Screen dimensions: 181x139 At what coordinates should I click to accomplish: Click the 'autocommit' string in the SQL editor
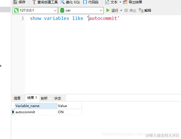[x=103, y=18]
